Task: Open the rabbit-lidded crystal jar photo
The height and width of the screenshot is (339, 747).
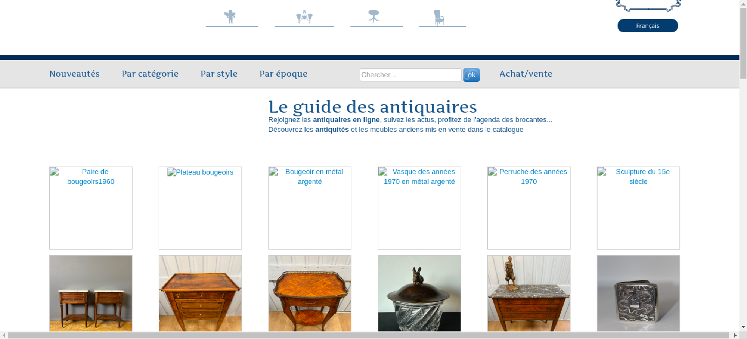Action: click(419, 293)
